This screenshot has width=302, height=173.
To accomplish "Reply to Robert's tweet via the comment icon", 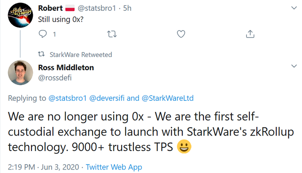I will pyautogui.click(x=43, y=34).
